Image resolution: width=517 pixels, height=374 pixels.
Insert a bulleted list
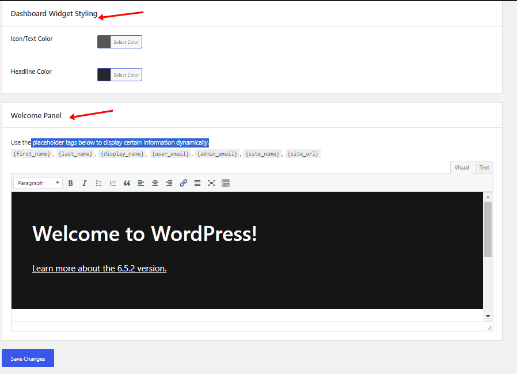(x=98, y=183)
